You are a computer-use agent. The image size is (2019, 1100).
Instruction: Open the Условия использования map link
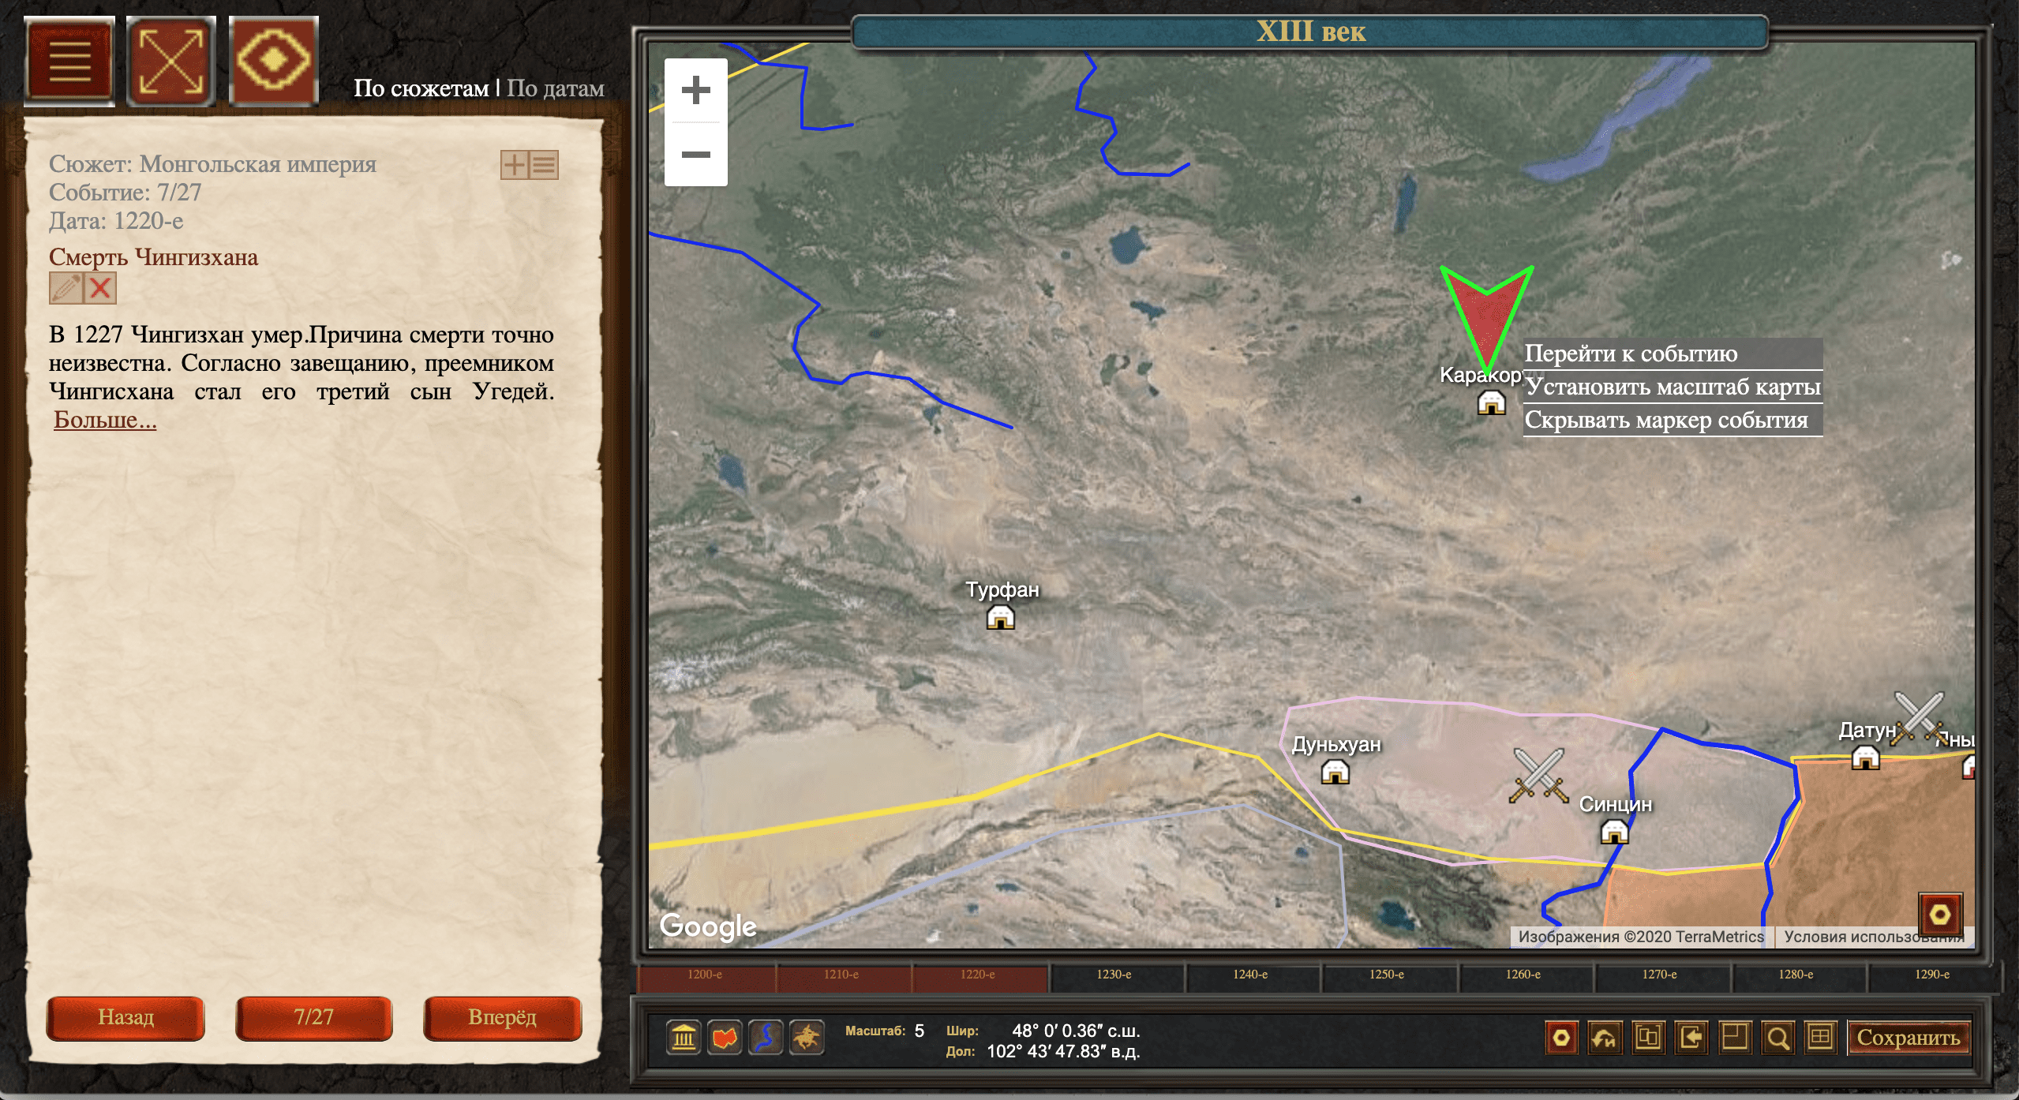tap(1874, 937)
